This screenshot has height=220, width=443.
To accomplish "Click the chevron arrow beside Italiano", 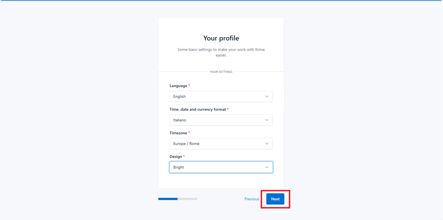I will 267,120.
